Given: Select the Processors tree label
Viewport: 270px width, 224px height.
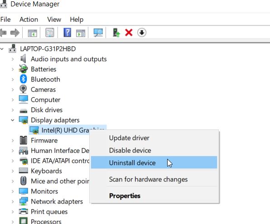Looking at the screenshot, I should (46, 221).
